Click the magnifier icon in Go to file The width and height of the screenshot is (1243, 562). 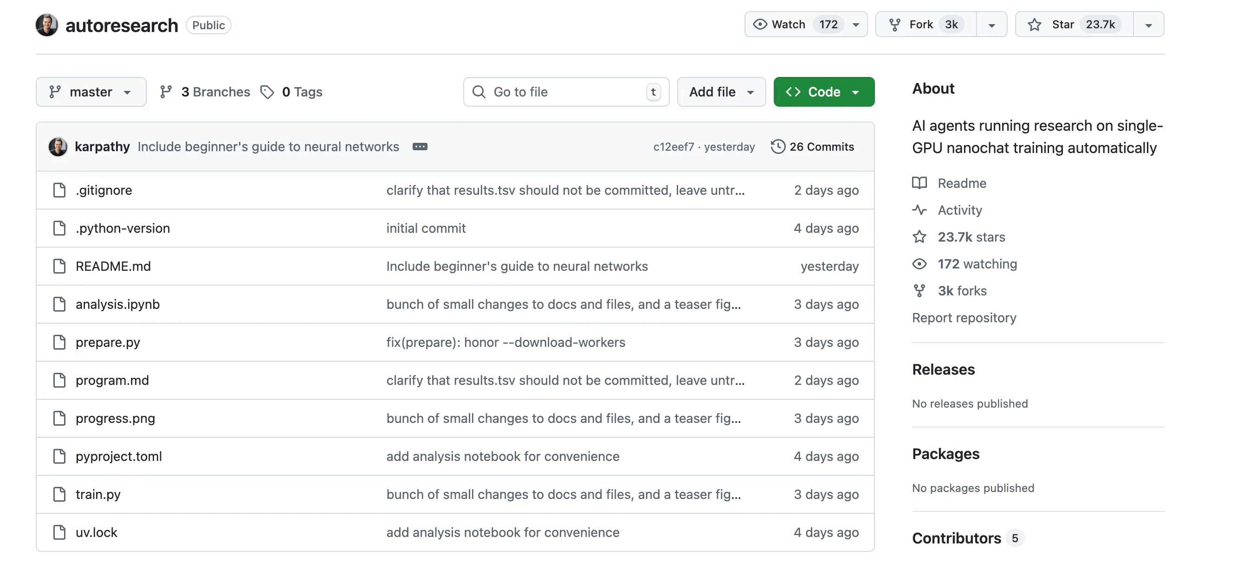[x=479, y=91]
